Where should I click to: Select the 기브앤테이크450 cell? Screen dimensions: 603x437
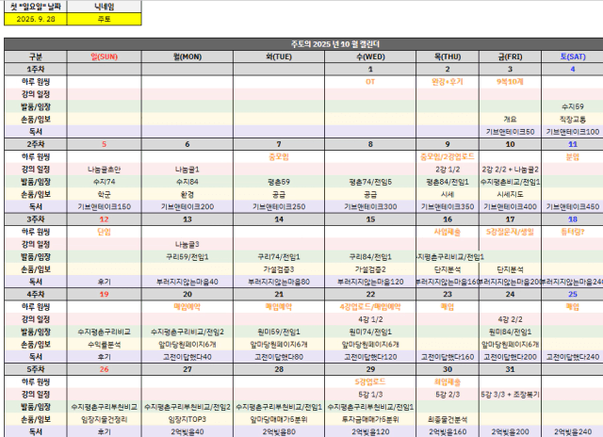573,206
